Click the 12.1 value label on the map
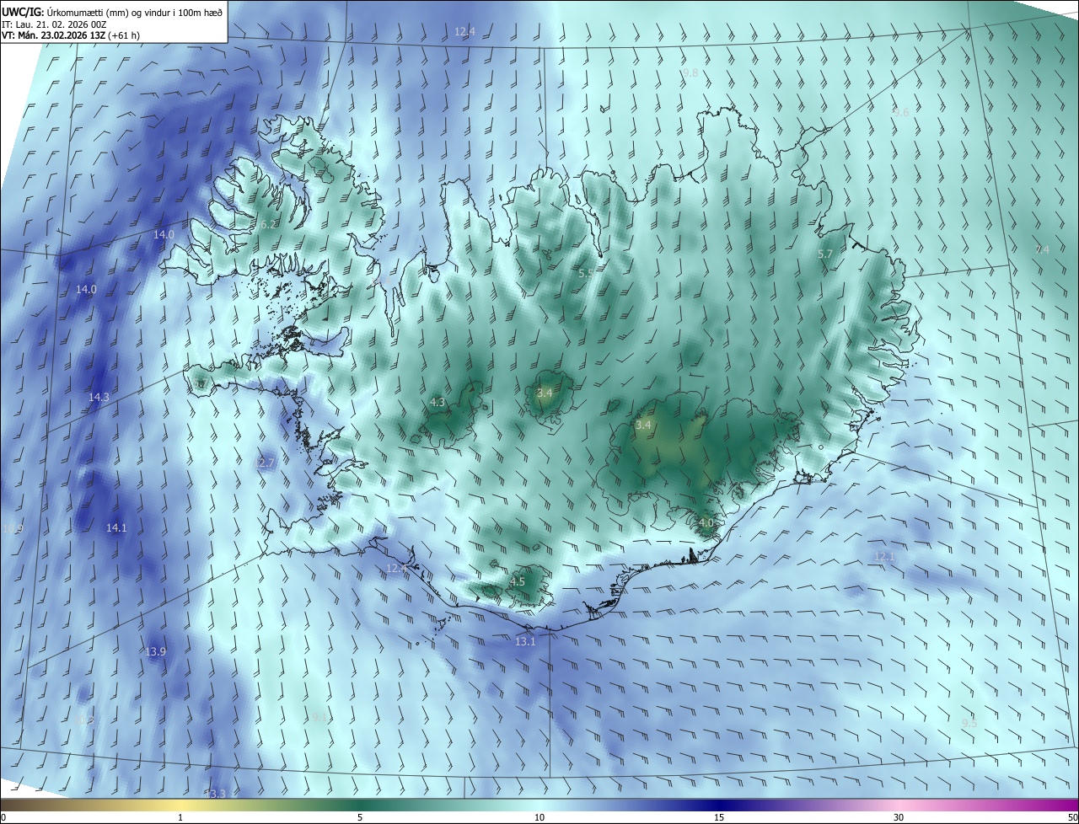The width and height of the screenshot is (1079, 824). click(x=883, y=556)
